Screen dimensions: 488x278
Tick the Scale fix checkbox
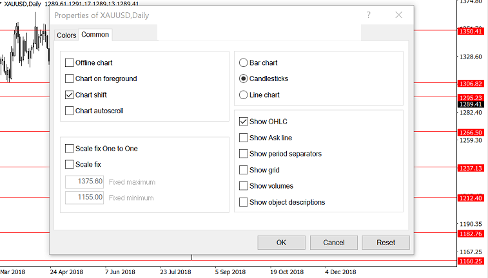pyautogui.click(x=70, y=165)
